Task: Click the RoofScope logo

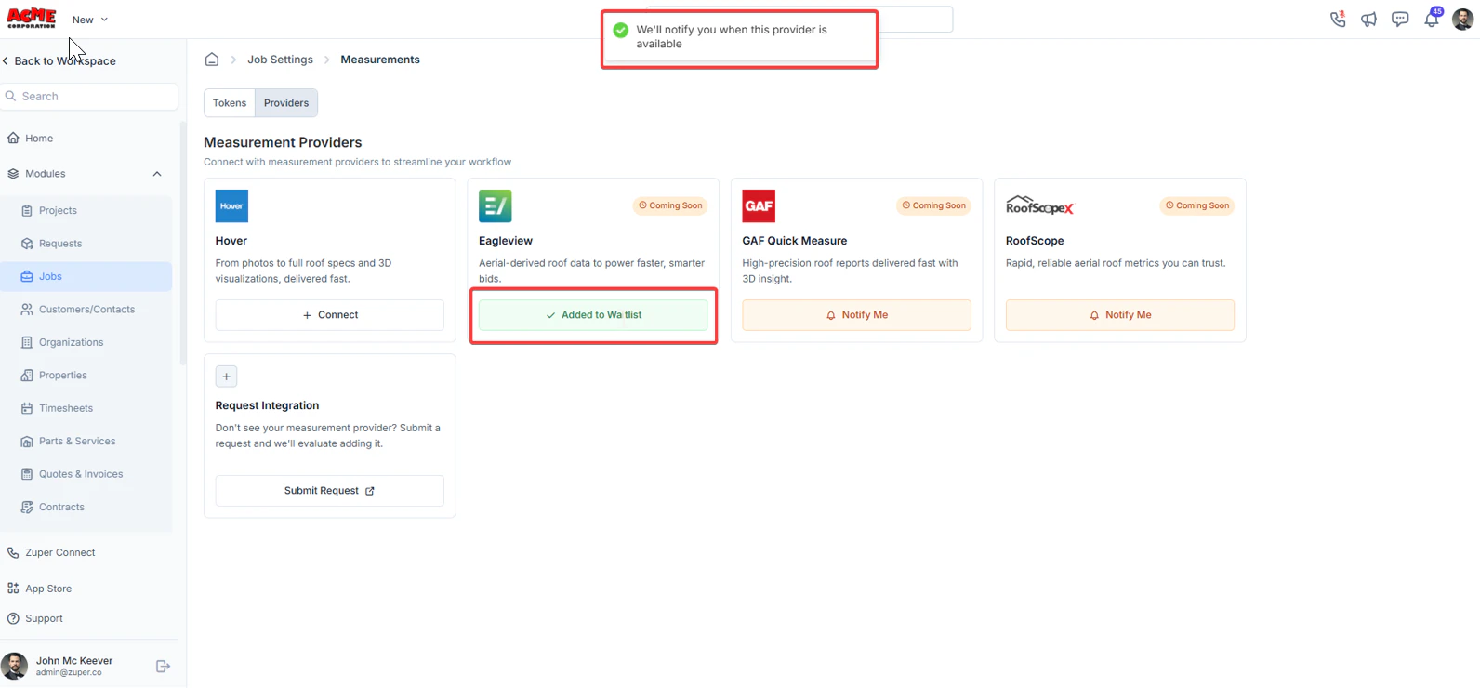Action: [1039, 206]
